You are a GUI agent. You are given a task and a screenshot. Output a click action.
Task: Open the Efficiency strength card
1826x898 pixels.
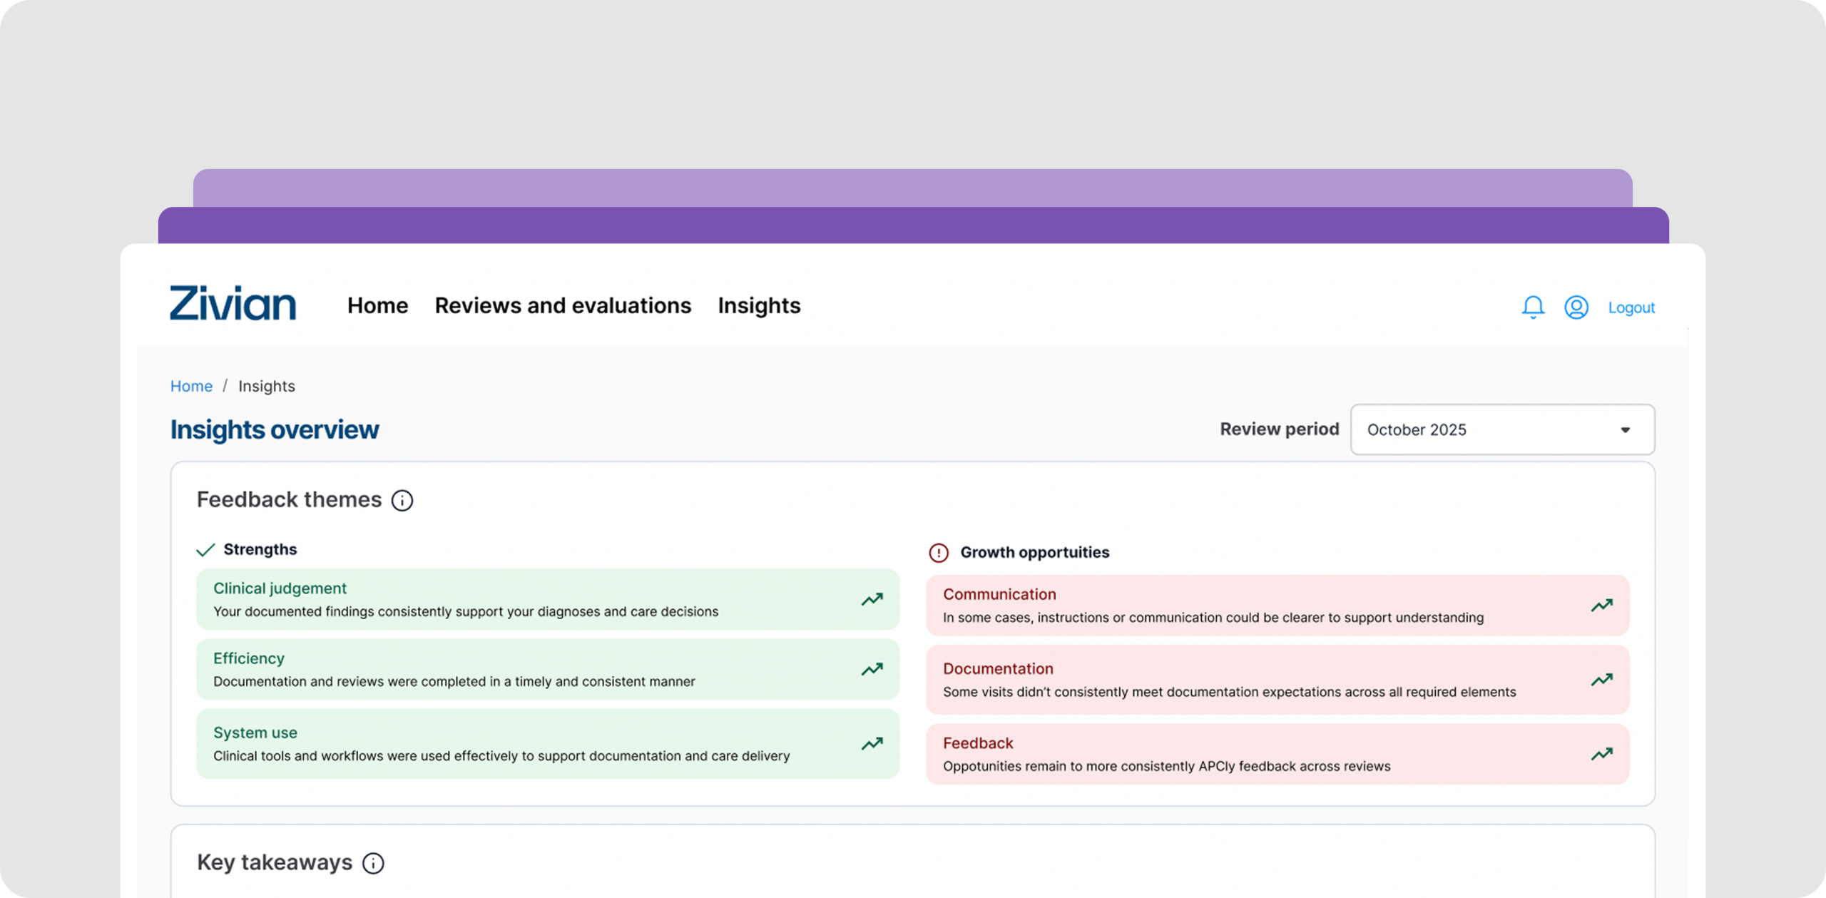click(548, 669)
